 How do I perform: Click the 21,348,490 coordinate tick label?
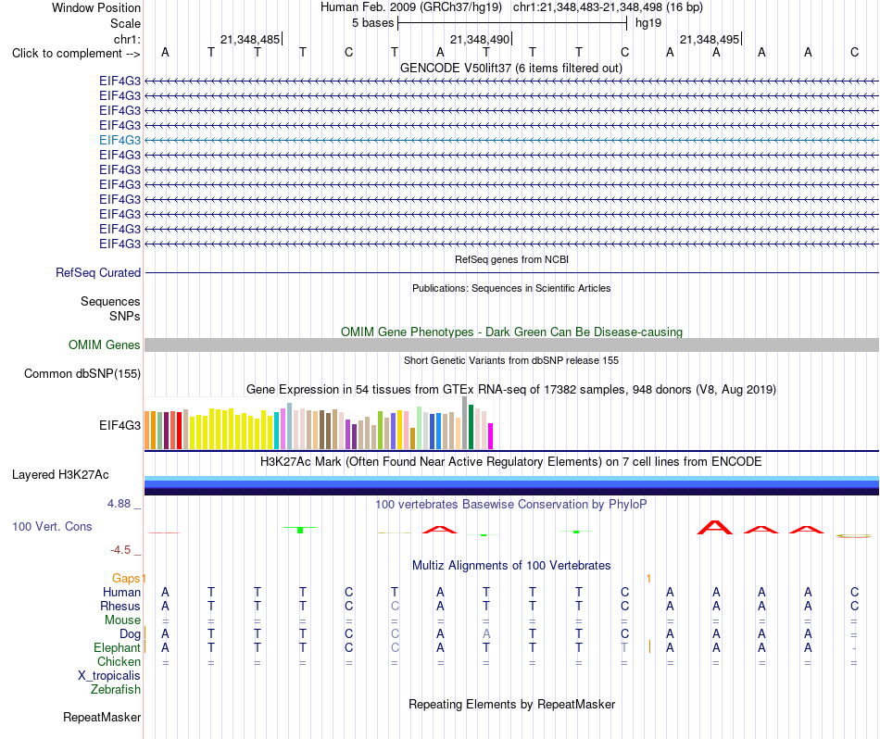[480, 39]
